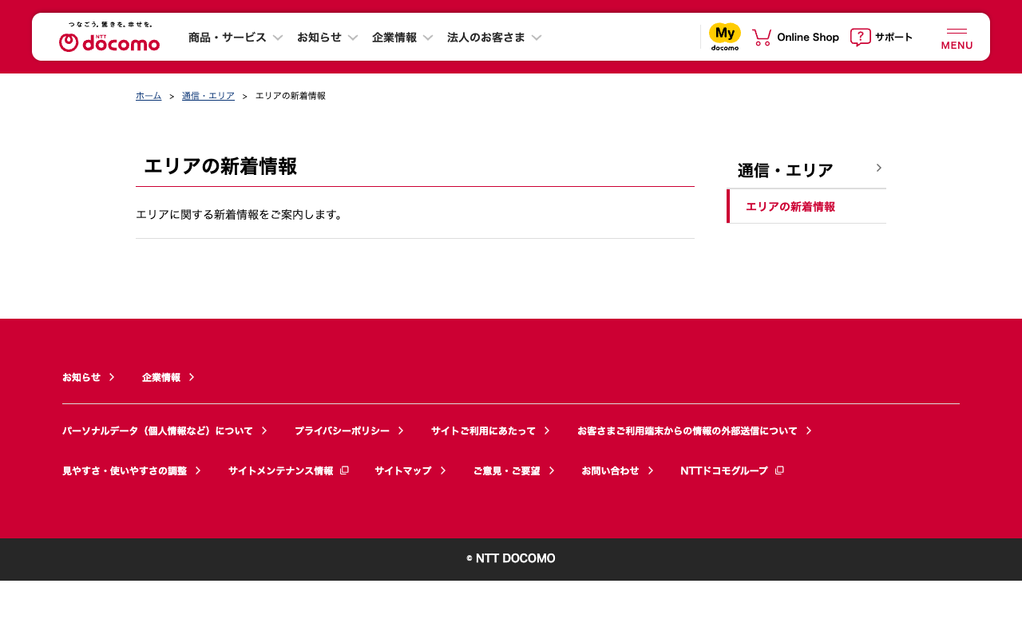Click the NTT docomo logo
Screen dimensions: 1022x639
pos(109,38)
